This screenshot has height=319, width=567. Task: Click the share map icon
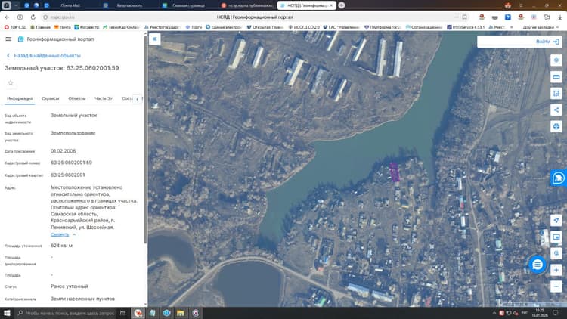coord(556,110)
